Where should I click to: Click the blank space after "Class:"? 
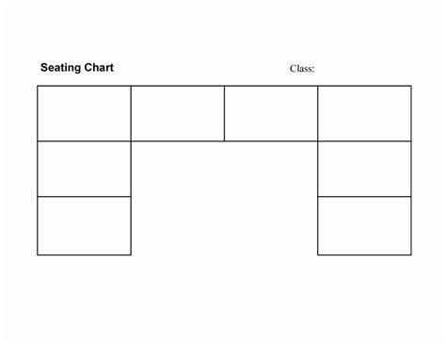[362, 69]
